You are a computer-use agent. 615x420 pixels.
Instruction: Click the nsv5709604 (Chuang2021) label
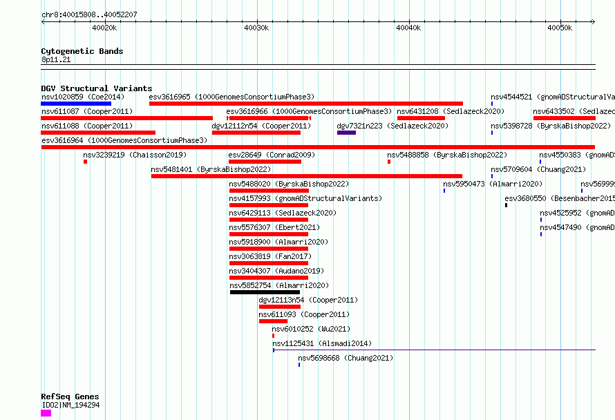538,169
